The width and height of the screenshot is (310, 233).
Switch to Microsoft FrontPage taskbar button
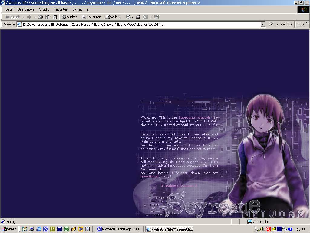120,229
